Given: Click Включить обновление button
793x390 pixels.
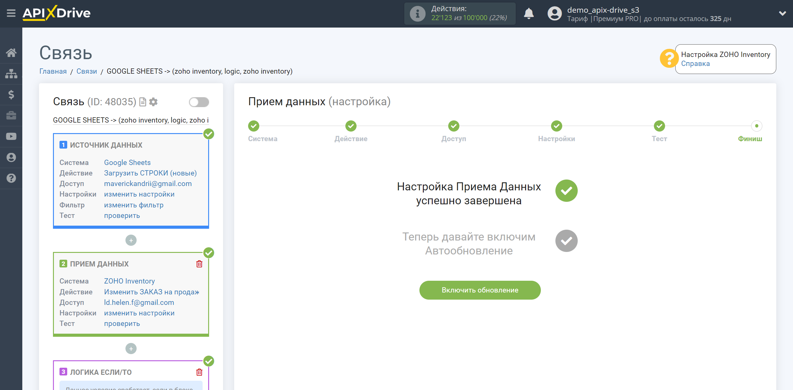Looking at the screenshot, I should coord(480,290).
